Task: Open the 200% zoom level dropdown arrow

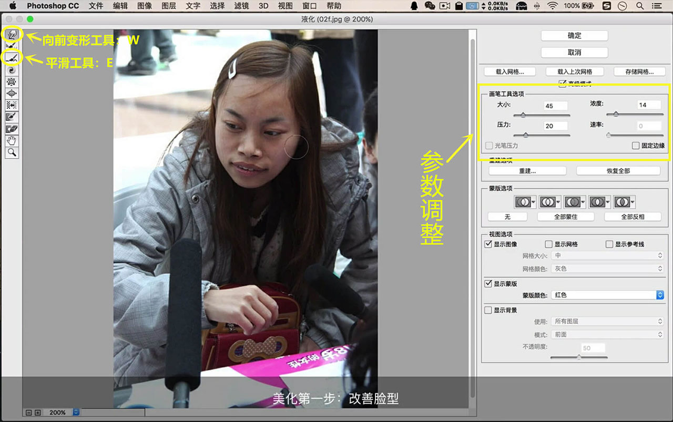Action: click(x=76, y=413)
